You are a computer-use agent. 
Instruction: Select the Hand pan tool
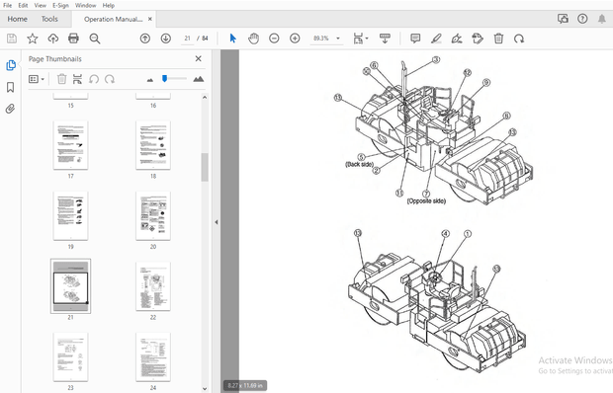click(253, 39)
